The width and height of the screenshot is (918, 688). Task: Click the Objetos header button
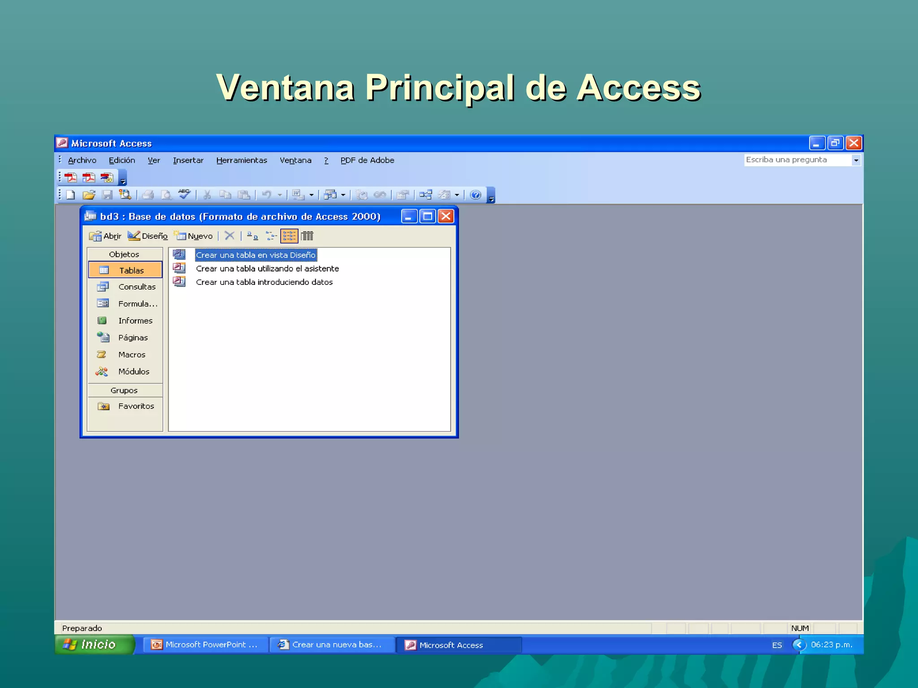125,254
